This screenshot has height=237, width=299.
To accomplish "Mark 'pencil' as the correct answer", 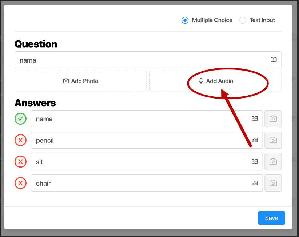I will click(20, 140).
